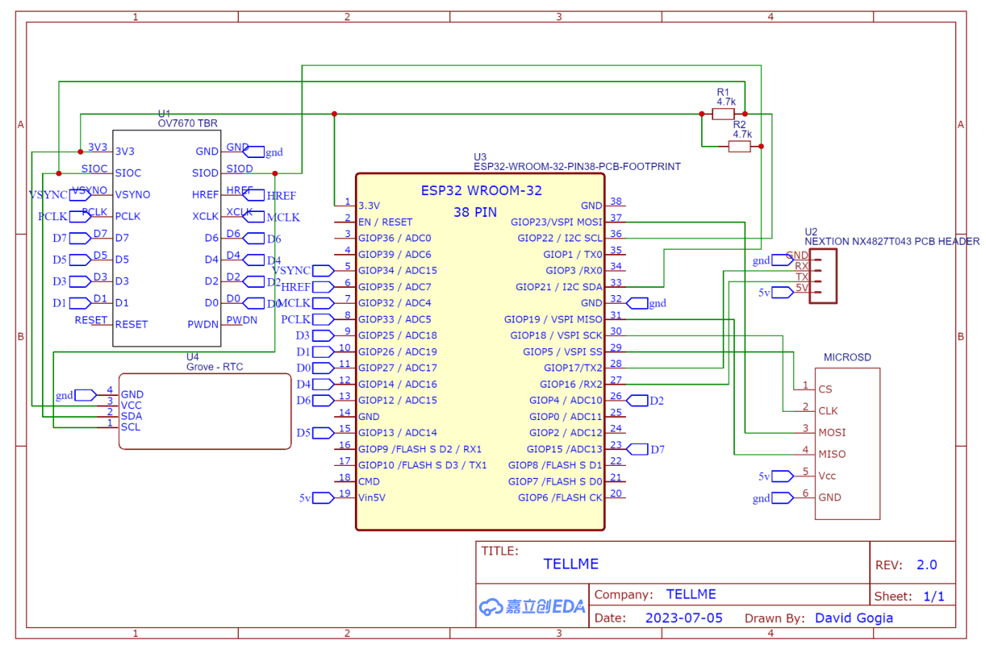This screenshot has width=986, height=653.
Task: Select the D3 net flag at ESP32 pin 9
Action: [324, 335]
